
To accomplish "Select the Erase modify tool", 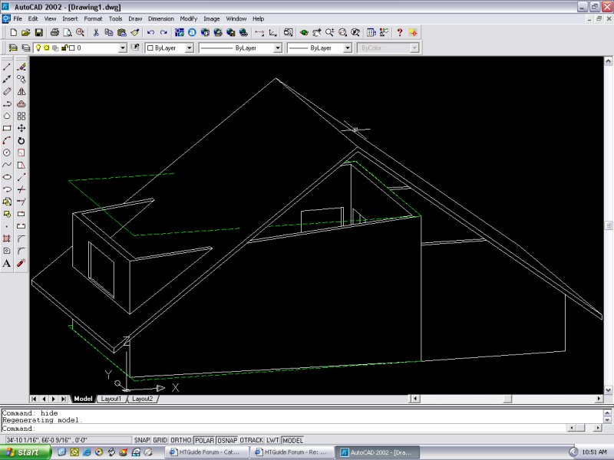I will pos(21,67).
